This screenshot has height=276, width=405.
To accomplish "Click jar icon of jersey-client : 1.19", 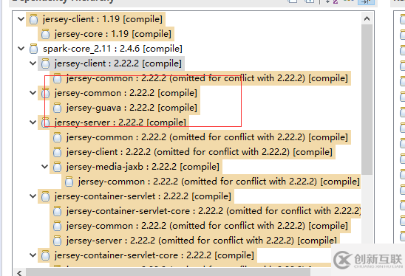I will point(33,19).
